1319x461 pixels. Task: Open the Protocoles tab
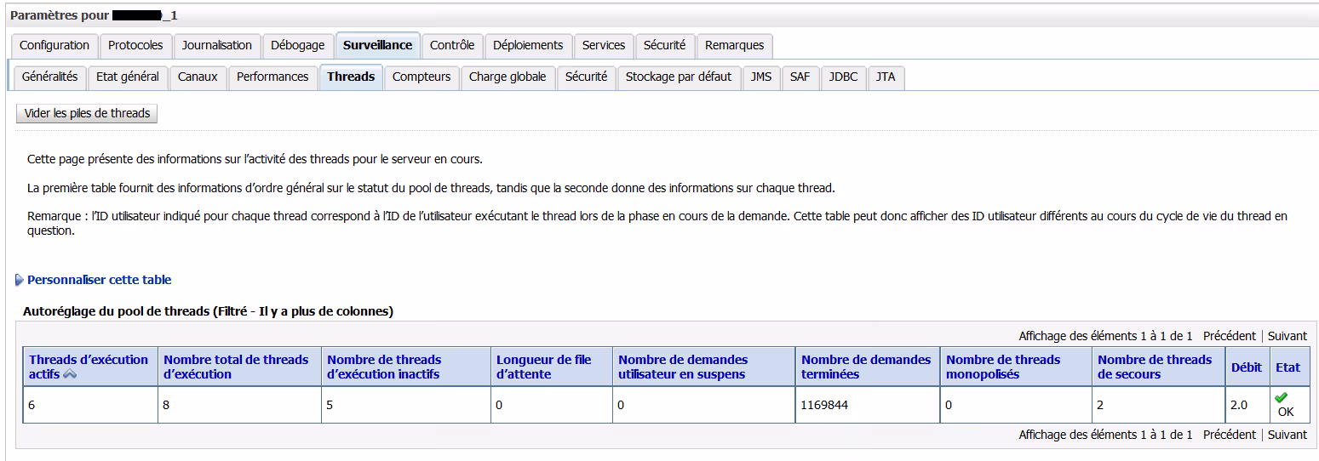[135, 46]
